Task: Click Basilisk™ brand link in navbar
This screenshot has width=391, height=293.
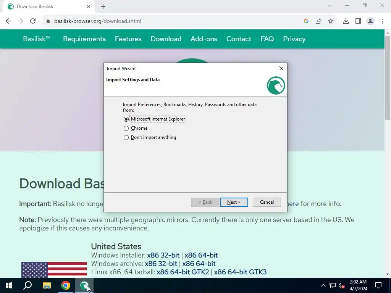Action: tap(36, 39)
